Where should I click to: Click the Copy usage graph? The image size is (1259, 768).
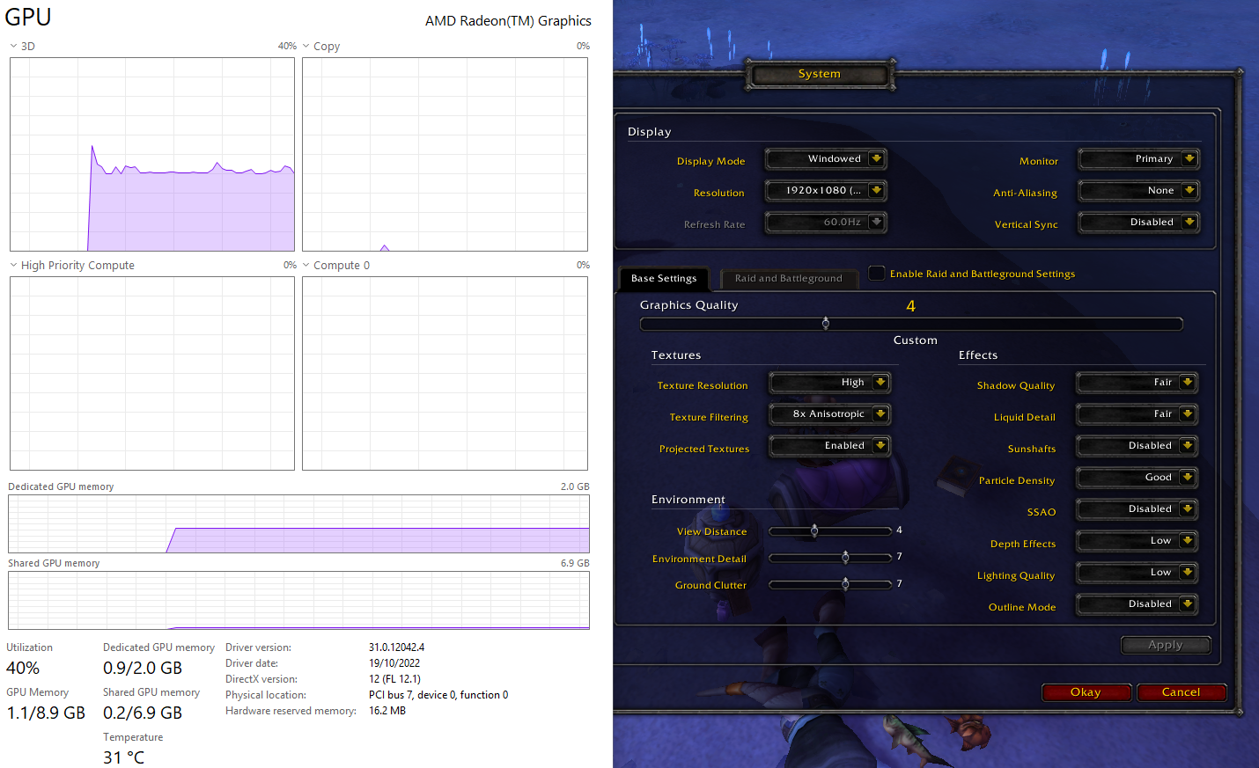(x=445, y=155)
